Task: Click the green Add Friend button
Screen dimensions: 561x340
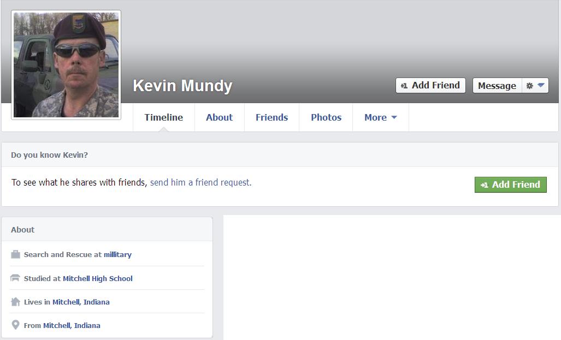Action: (511, 184)
